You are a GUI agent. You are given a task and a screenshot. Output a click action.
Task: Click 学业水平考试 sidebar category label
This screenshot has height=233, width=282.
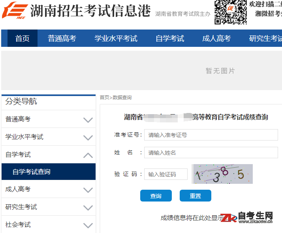24,137
